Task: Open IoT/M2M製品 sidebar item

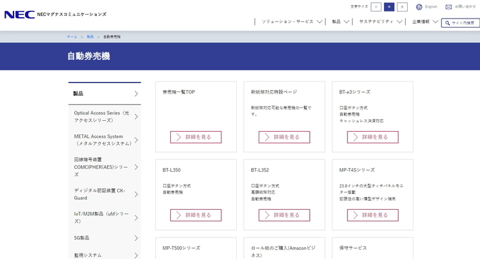Action: pyautogui.click(x=105, y=217)
